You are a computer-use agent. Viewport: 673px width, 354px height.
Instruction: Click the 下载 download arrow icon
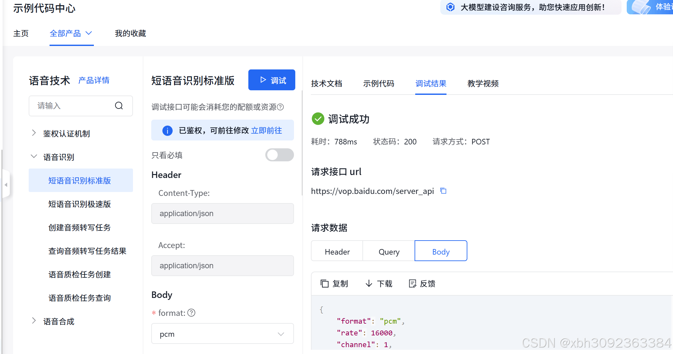click(369, 284)
